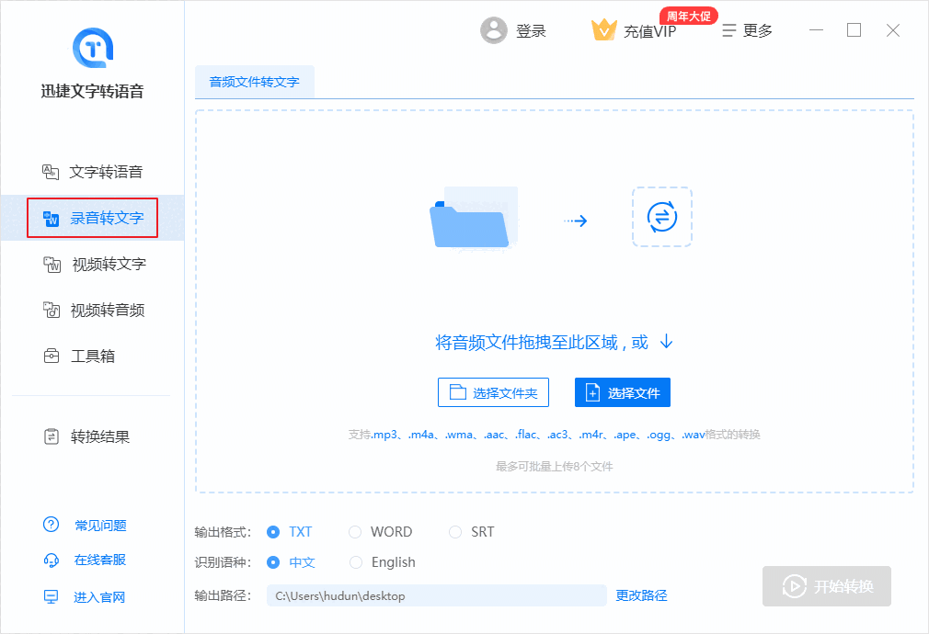929x634 pixels.
Task: Open the 更多 menu
Action: [x=747, y=29]
